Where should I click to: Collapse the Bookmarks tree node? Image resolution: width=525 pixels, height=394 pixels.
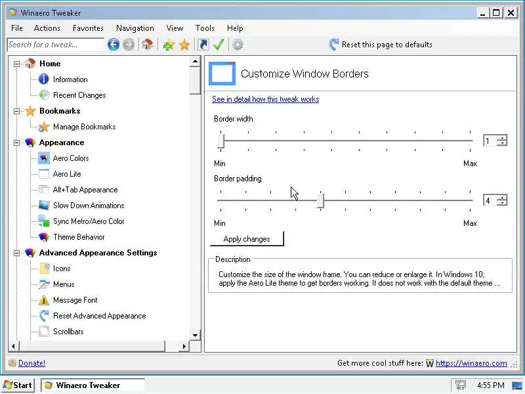coord(16,111)
